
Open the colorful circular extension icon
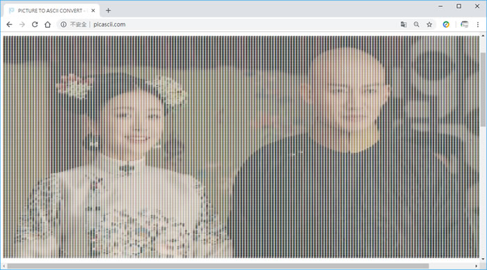(446, 24)
